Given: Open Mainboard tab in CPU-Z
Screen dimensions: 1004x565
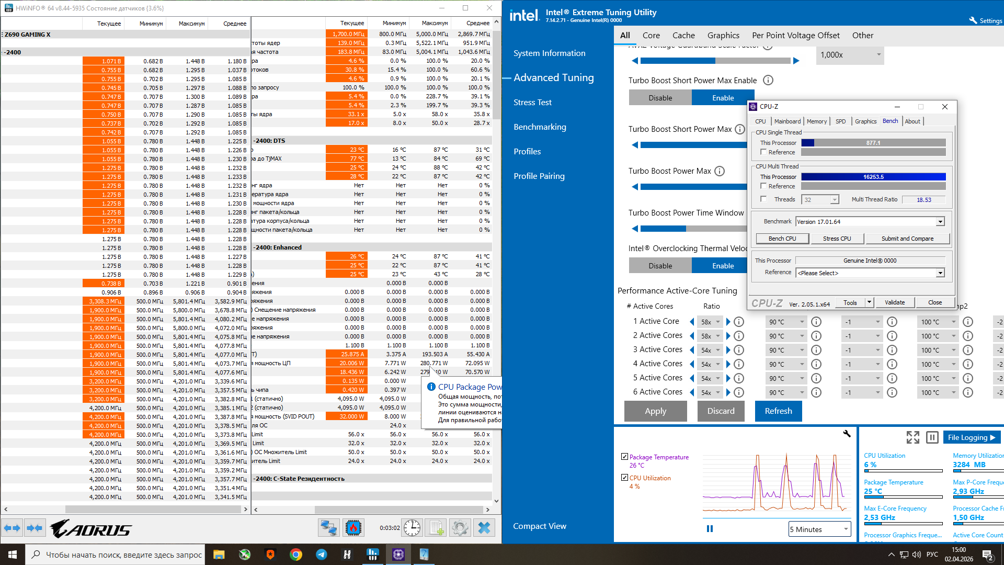Looking at the screenshot, I should tap(787, 121).
